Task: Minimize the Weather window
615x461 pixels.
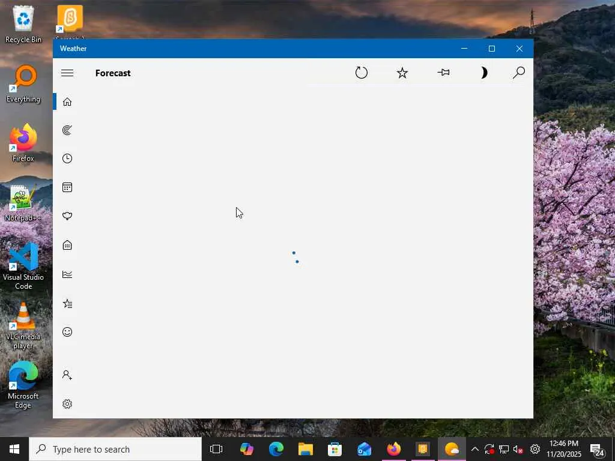Action: coord(464,49)
